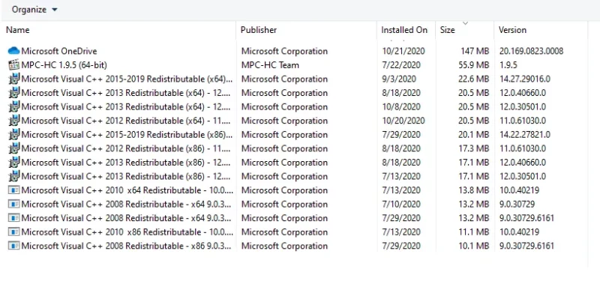
Task: Click icon of Visual C++ 2008 x64 9.0.30729.6161 row
Action: 13,218
